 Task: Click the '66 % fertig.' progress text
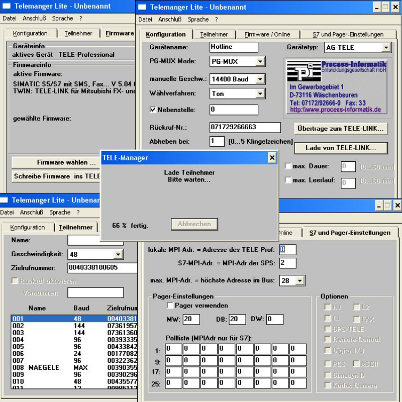tap(130, 225)
